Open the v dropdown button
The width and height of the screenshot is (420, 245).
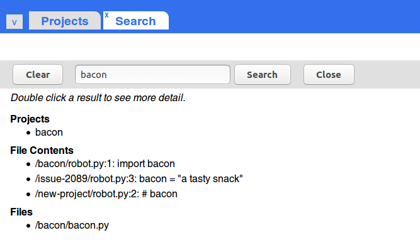(x=14, y=21)
